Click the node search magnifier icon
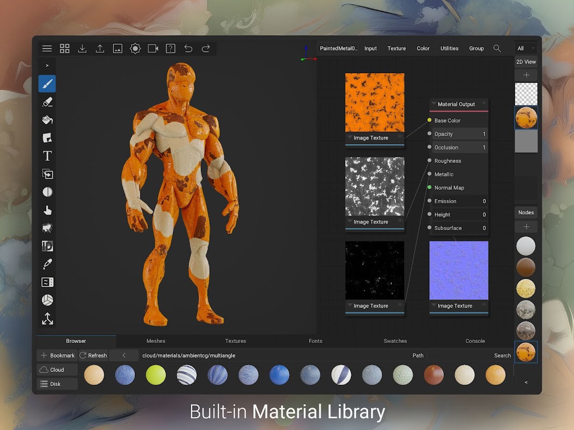 (x=497, y=48)
